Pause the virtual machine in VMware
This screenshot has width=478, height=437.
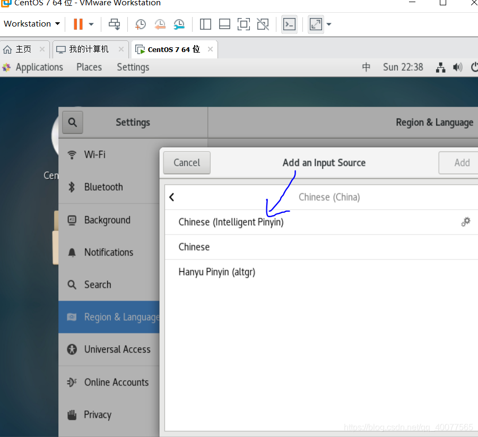point(78,24)
